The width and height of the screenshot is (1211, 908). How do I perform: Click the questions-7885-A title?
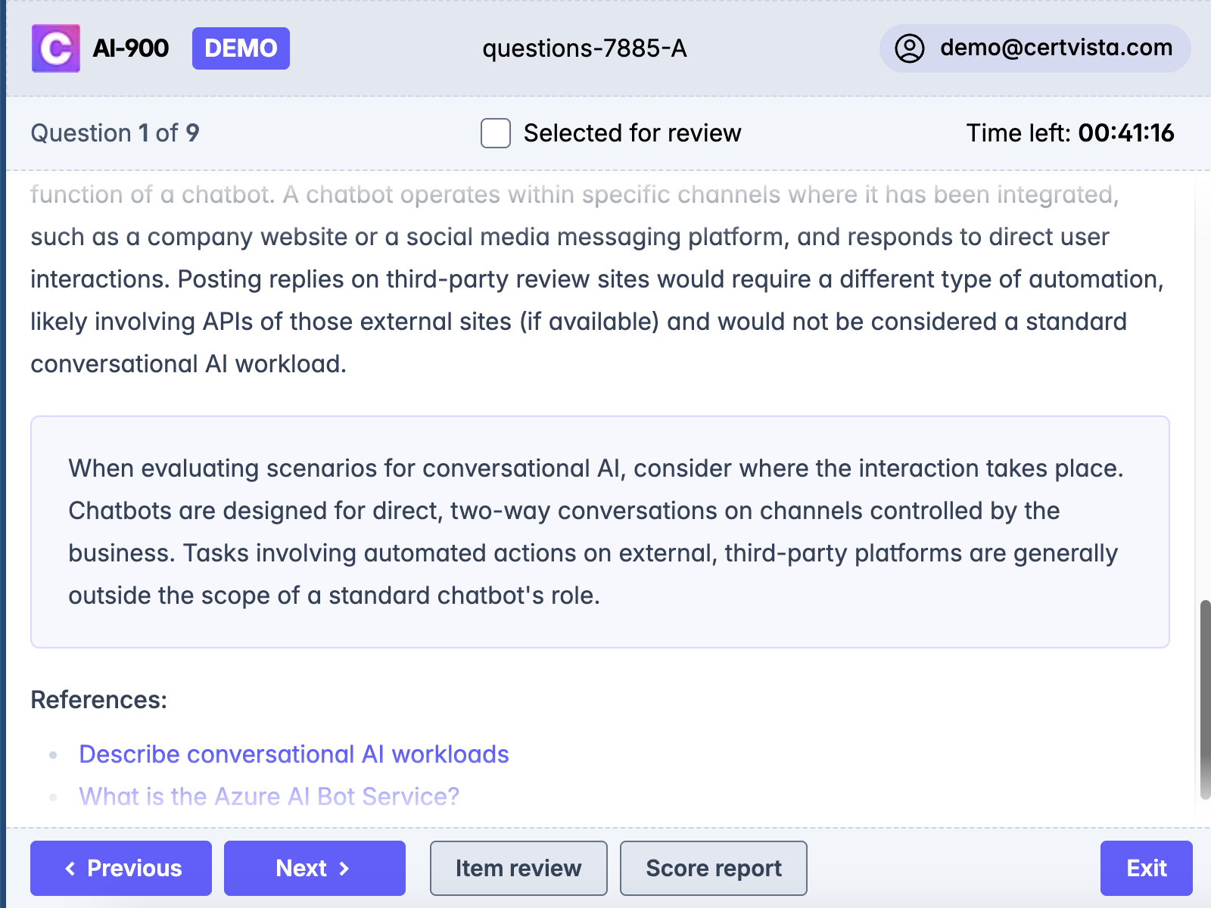584,49
